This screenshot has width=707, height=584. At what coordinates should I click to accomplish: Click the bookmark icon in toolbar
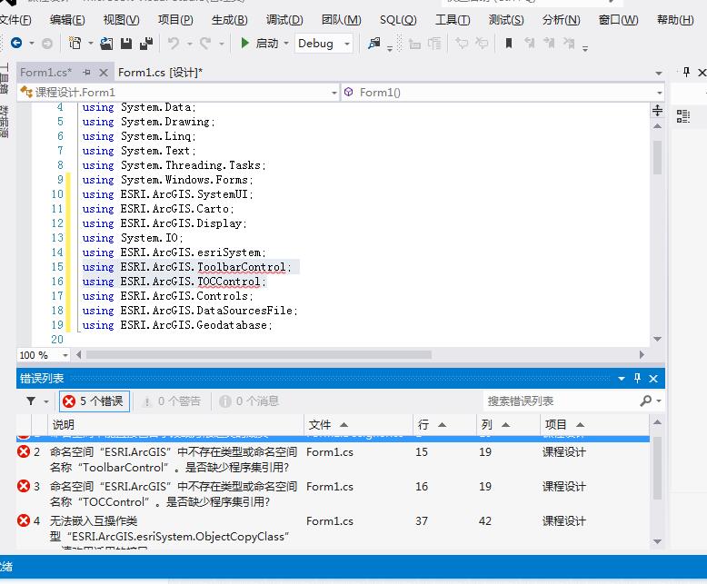click(x=509, y=43)
